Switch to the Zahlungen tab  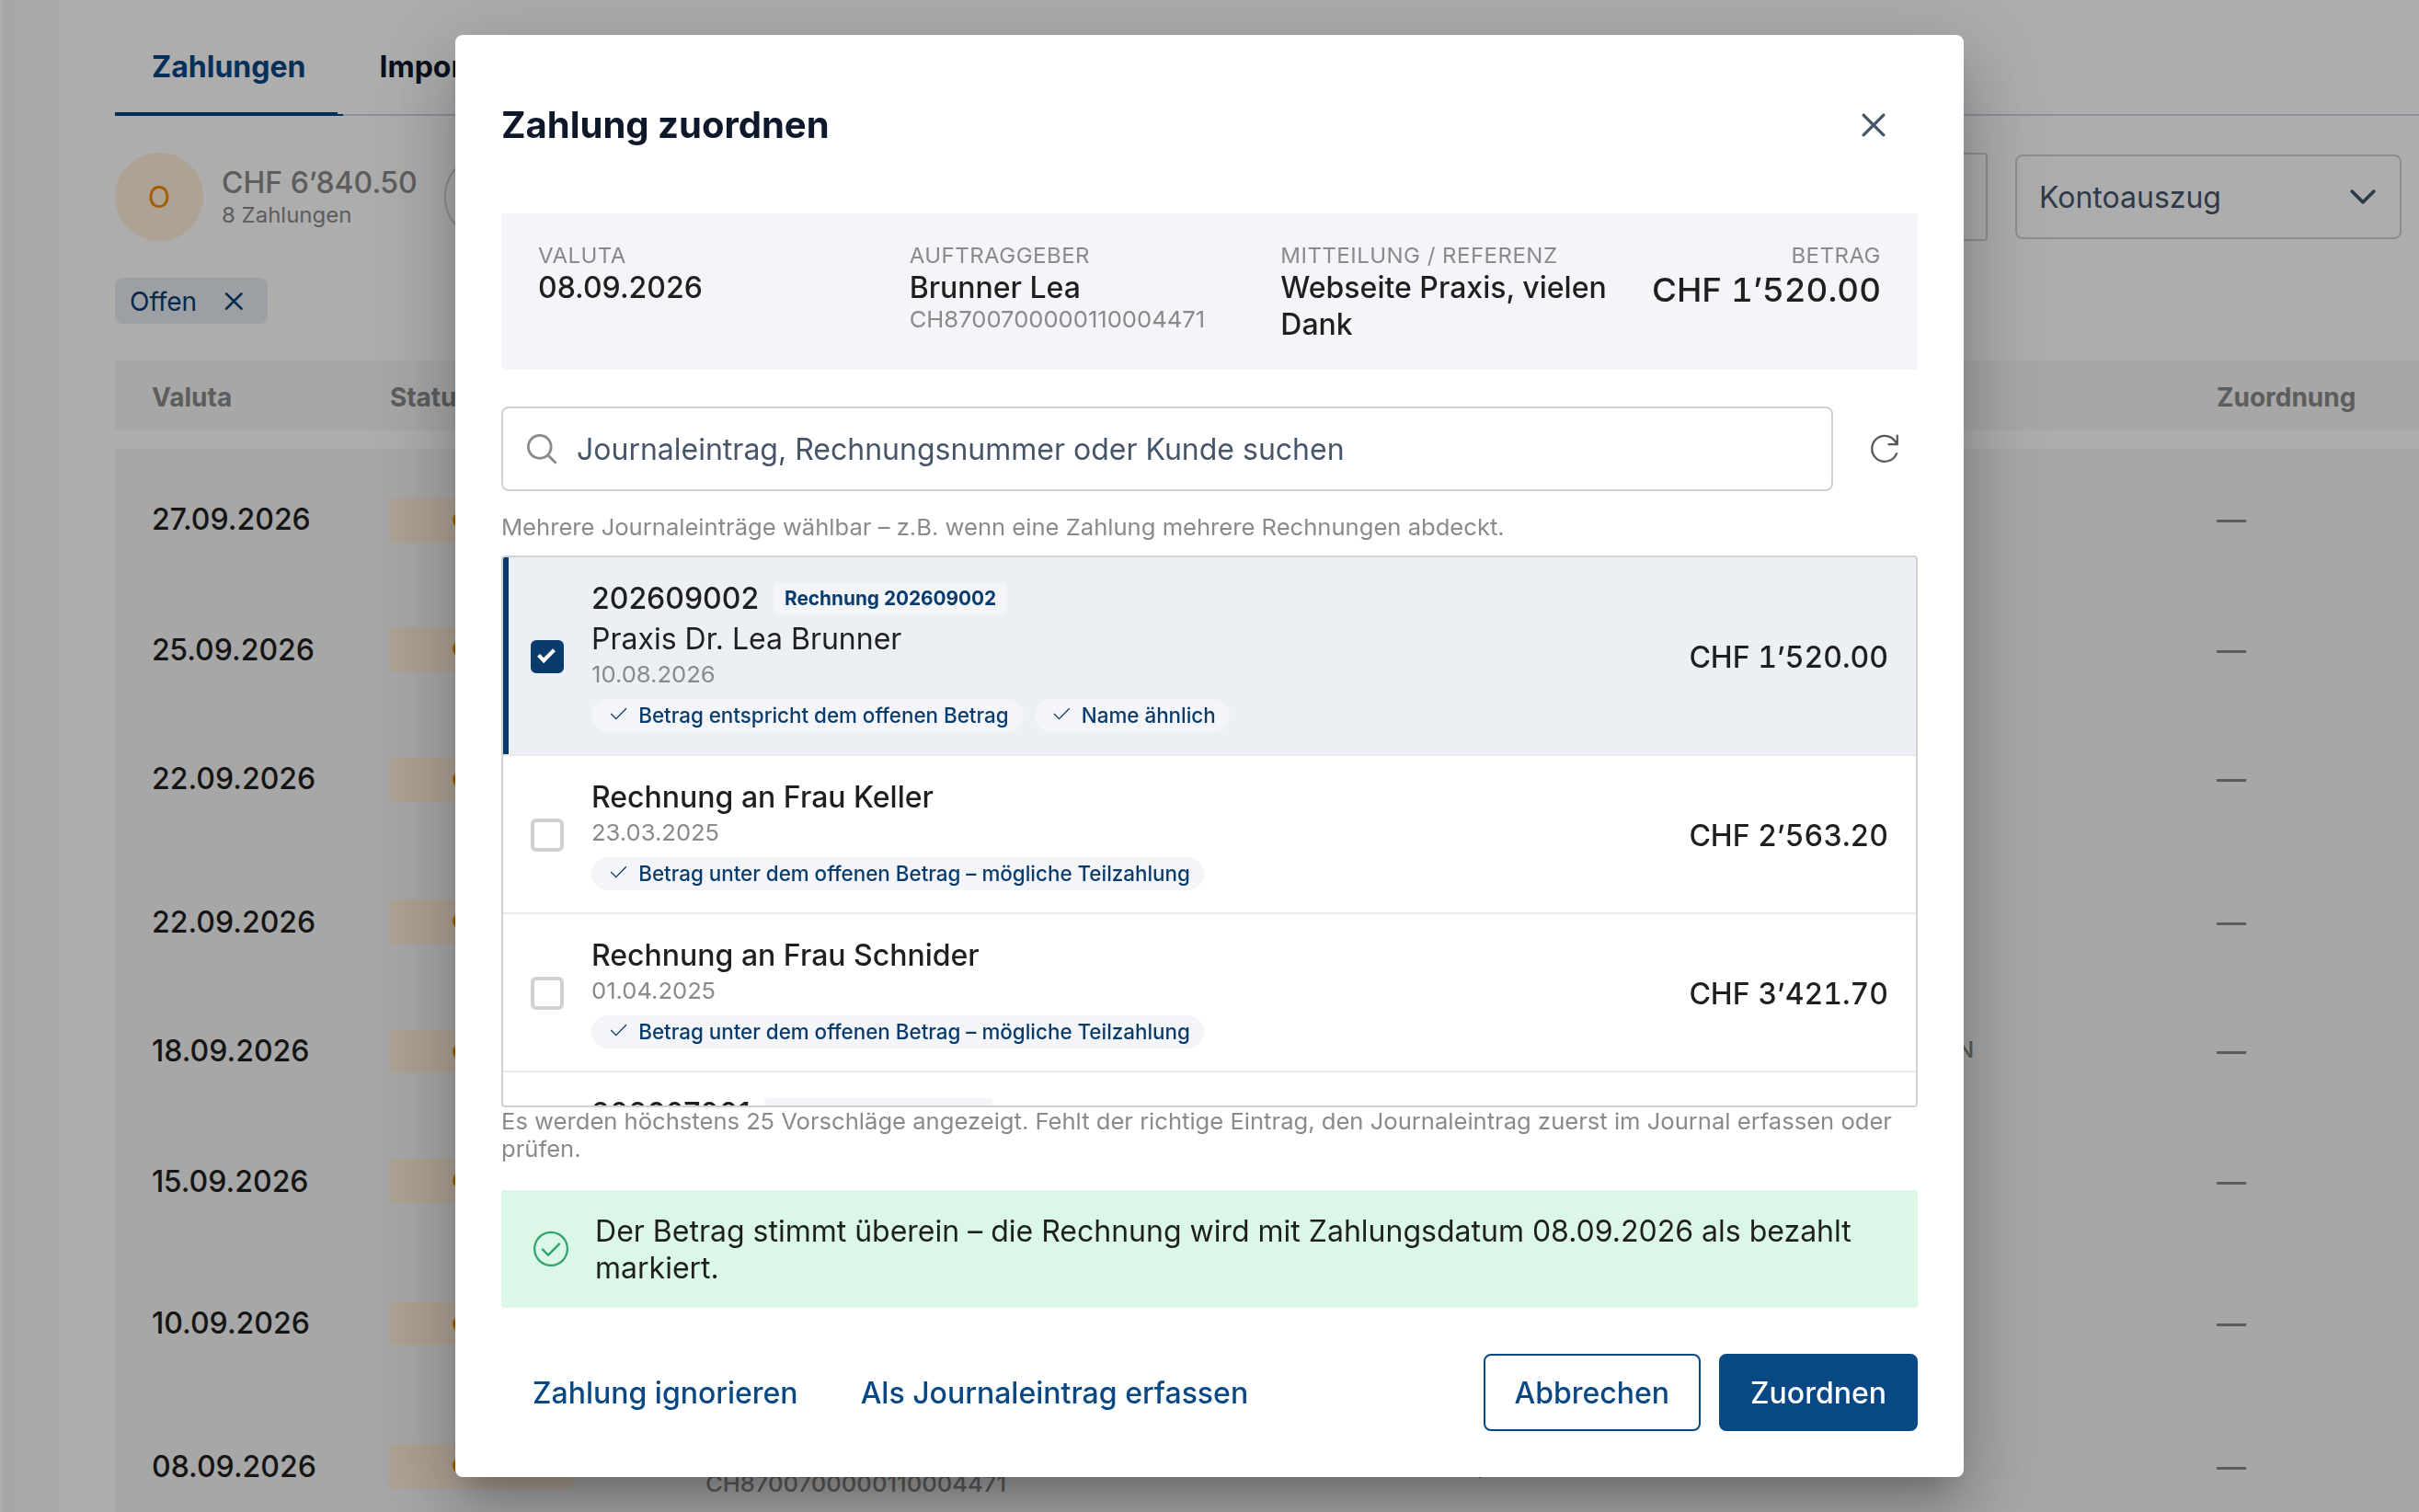pos(228,67)
